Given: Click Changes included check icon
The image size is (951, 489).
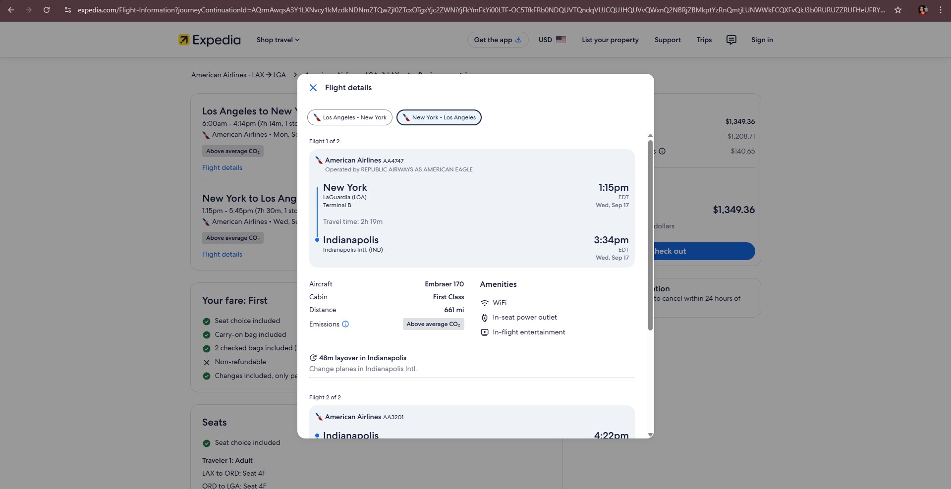Looking at the screenshot, I should tap(207, 376).
